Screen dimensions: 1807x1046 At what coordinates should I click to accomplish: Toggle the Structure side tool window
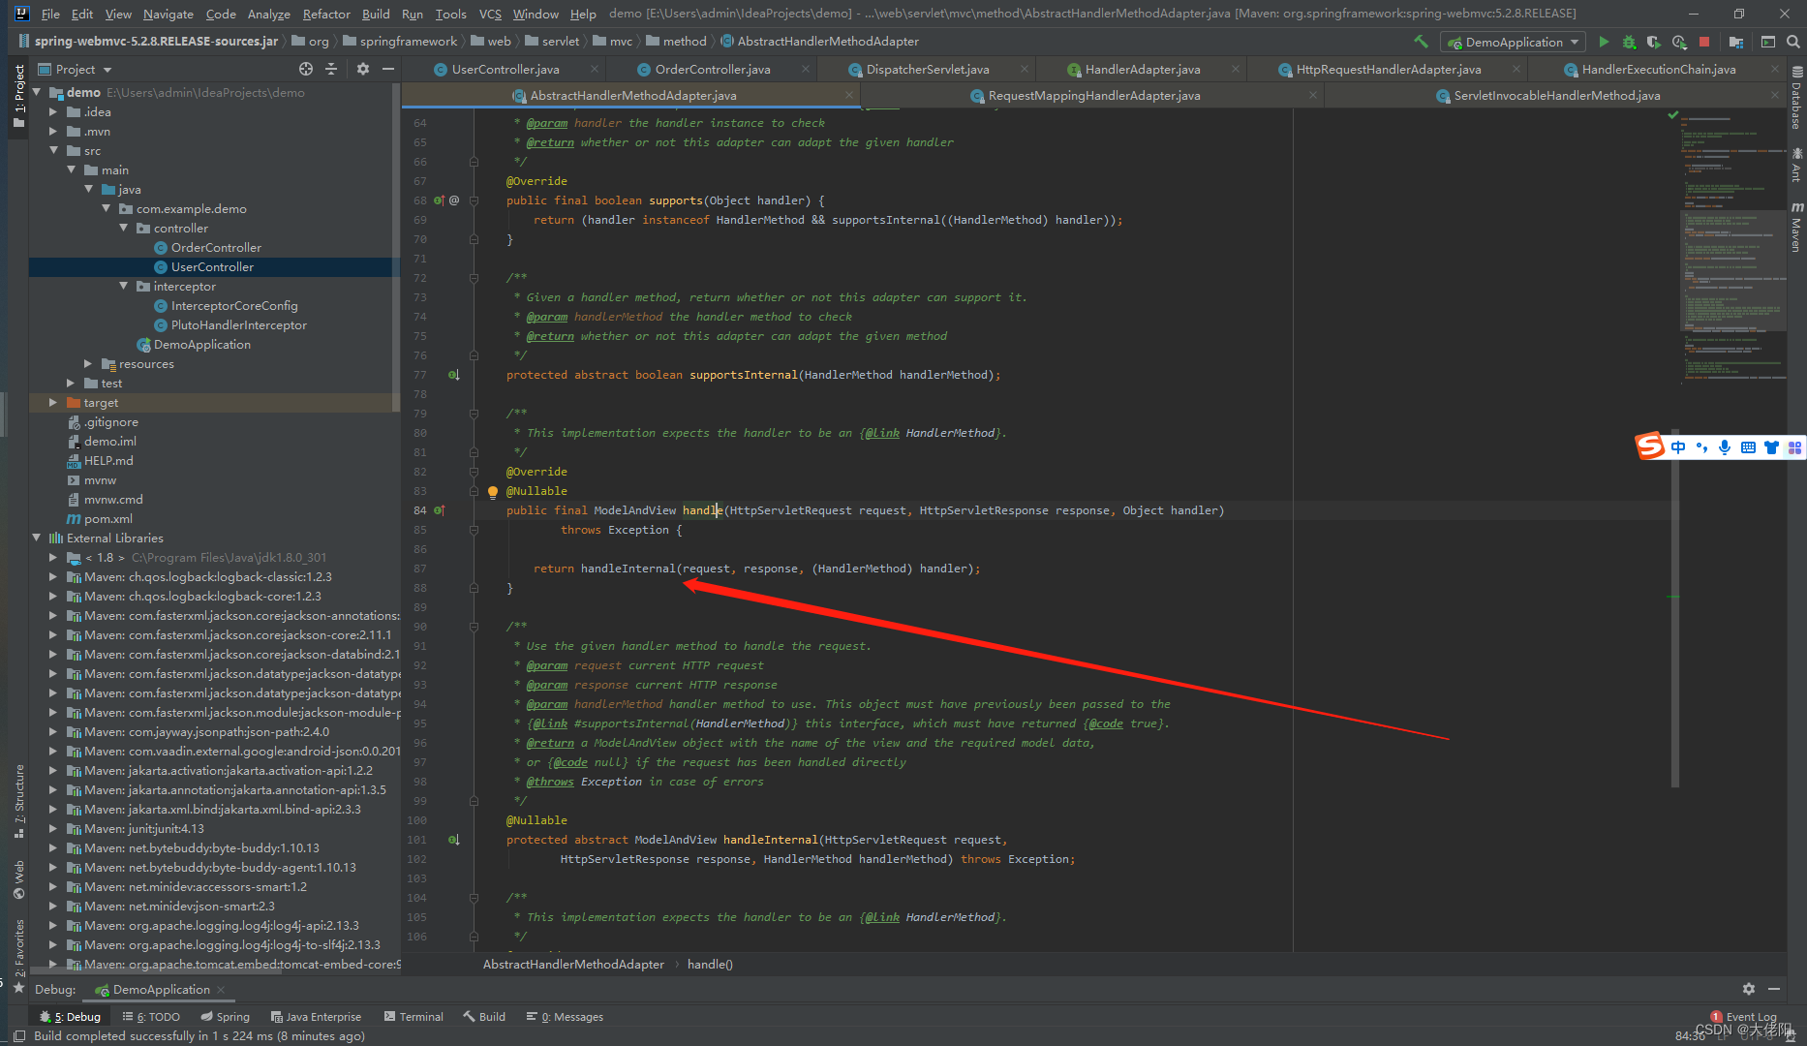pyautogui.click(x=19, y=802)
